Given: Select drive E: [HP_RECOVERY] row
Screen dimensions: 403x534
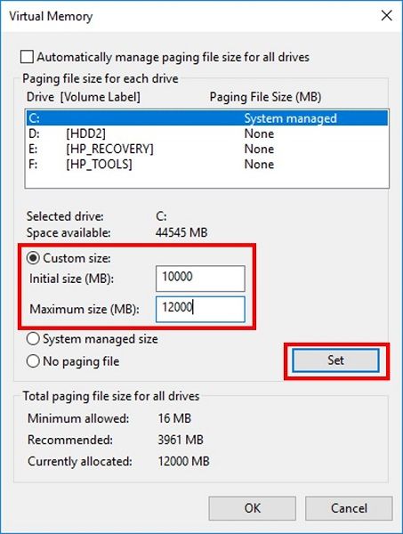Looking at the screenshot, I should coord(207,149).
